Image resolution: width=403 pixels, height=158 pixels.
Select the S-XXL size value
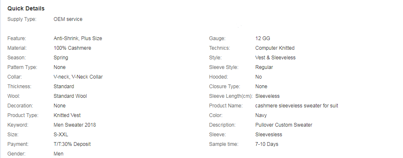[61, 135]
